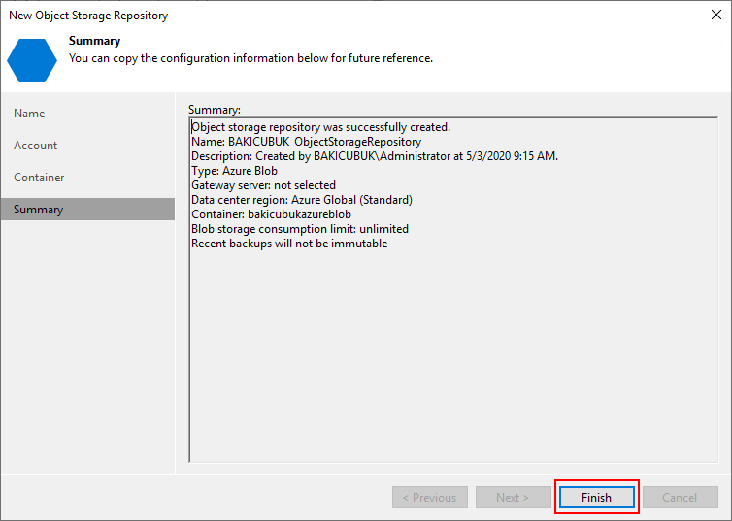Click the Next button
Image resolution: width=732 pixels, height=521 pixels.
513,497
